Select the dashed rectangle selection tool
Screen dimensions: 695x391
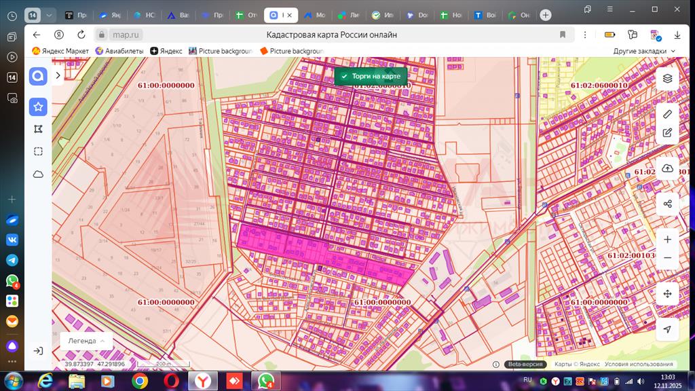[39, 151]
